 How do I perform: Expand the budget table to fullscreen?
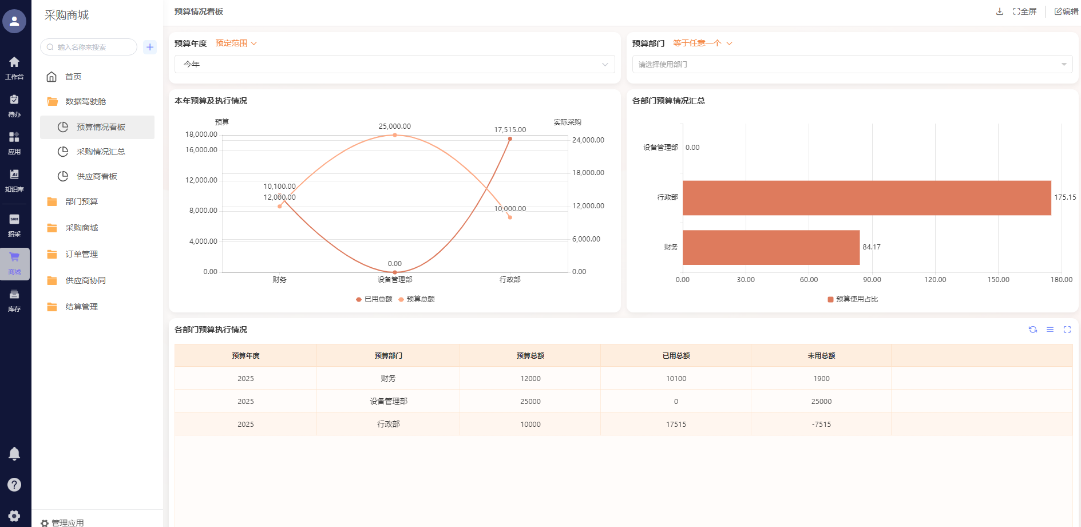(1067, 330)
